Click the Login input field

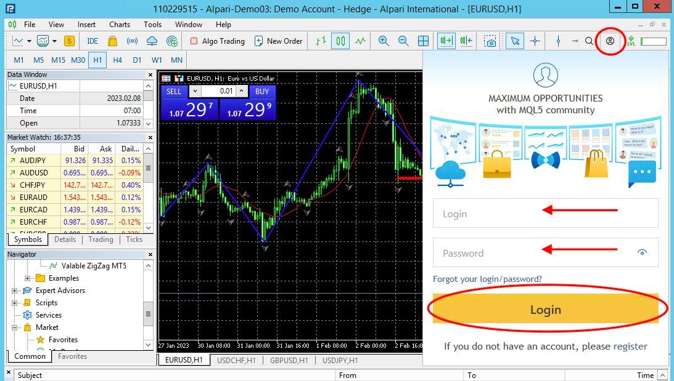[x=546, y=213]
